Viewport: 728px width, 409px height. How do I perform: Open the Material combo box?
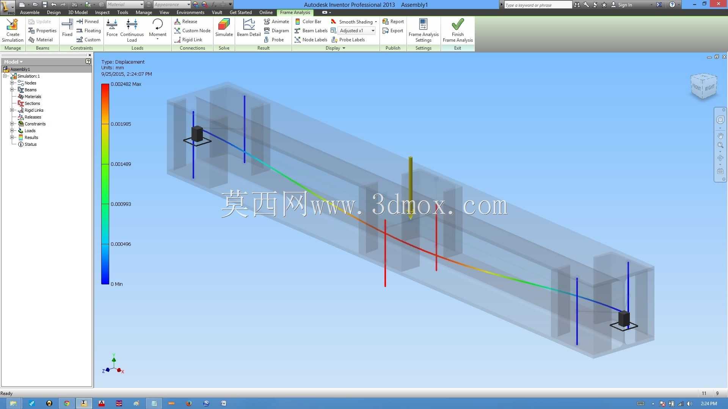[x=125, y=5]
